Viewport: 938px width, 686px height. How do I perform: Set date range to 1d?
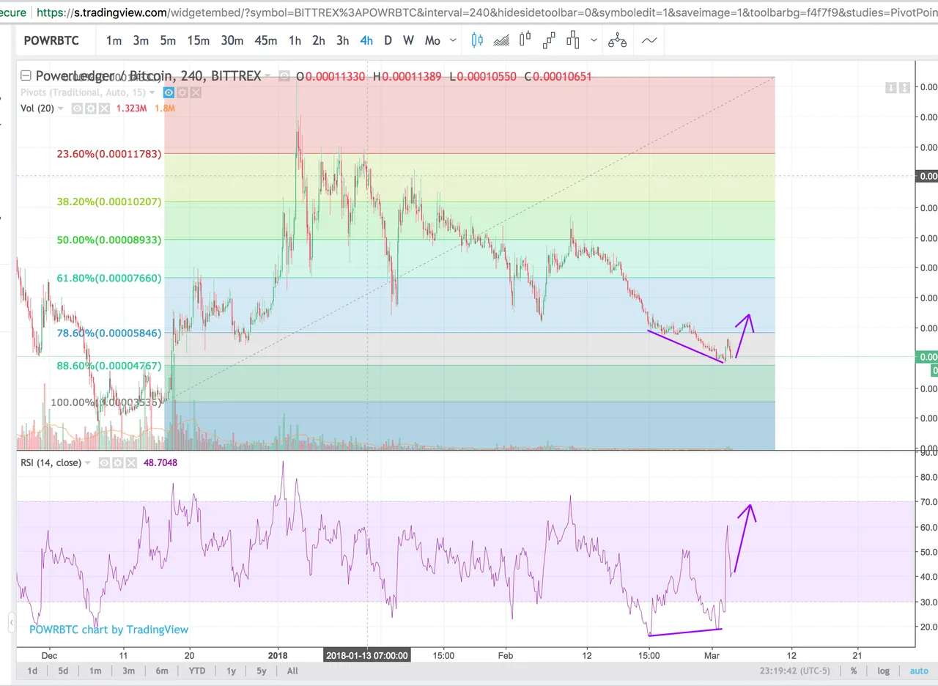coord(32,671)
